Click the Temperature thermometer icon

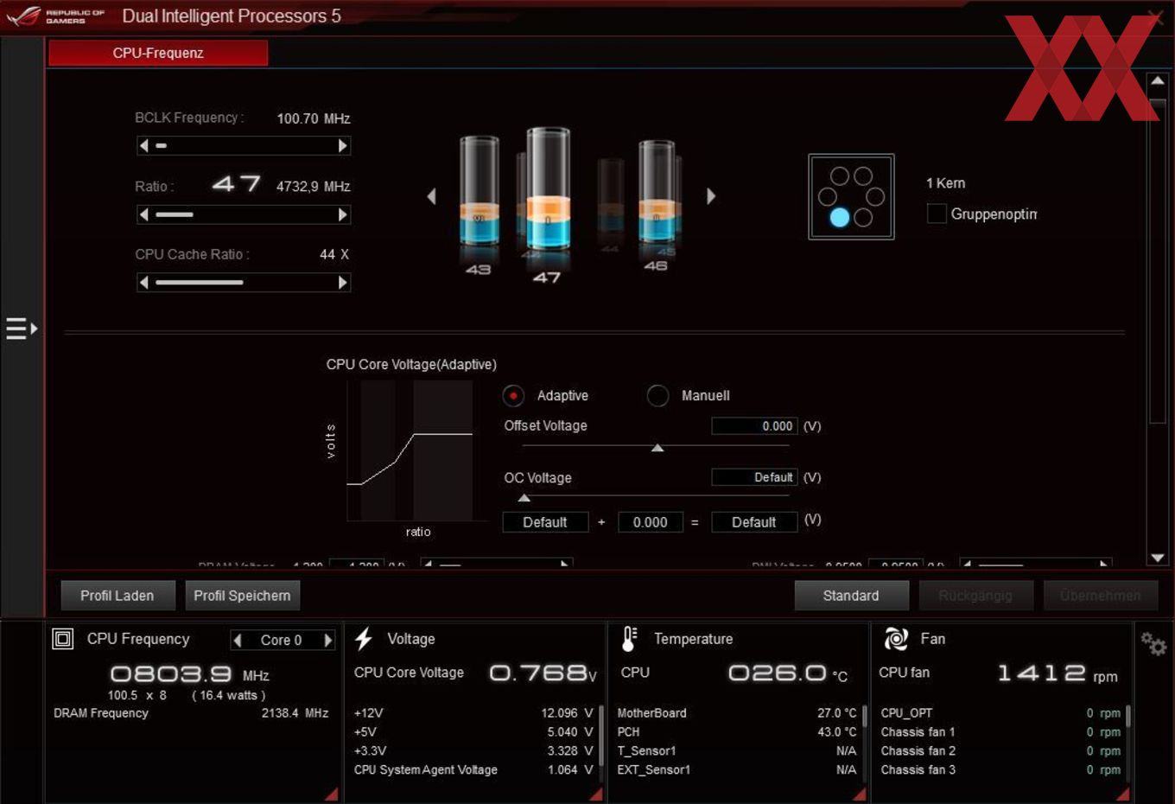coord(630,639)
